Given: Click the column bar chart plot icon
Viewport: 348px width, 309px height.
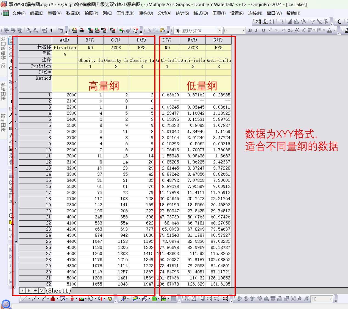Looking at the screenshot, I should coord(53,299).
